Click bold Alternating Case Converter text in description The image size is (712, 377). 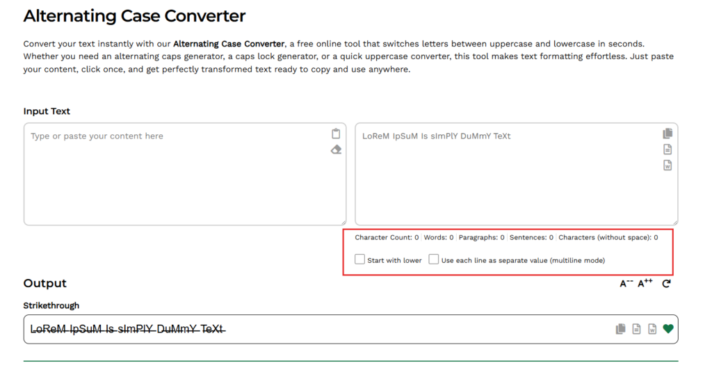(229, 44)
